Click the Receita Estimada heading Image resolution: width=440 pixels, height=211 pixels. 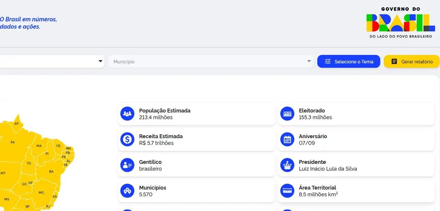161,136
